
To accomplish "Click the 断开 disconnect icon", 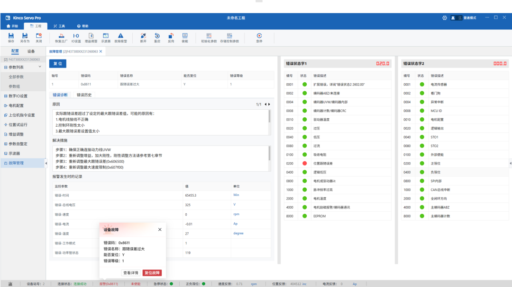I will 143,37.
